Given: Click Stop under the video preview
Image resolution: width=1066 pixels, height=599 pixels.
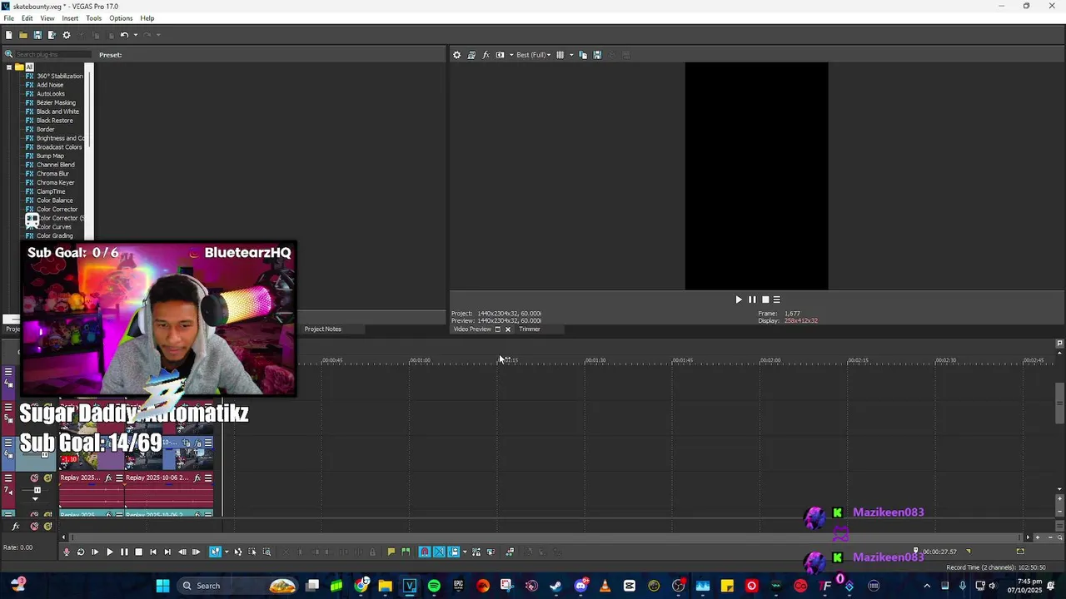Looking at the screenshot, I should [x=765, y=299].
